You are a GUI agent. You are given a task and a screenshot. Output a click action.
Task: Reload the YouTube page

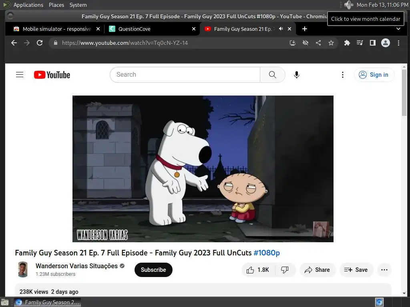(x=40, y=43)
